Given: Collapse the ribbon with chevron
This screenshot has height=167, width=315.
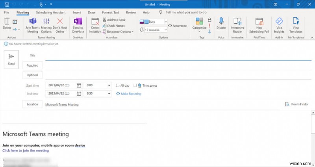Looking at the screenshot, I should [x=312, y=37].
